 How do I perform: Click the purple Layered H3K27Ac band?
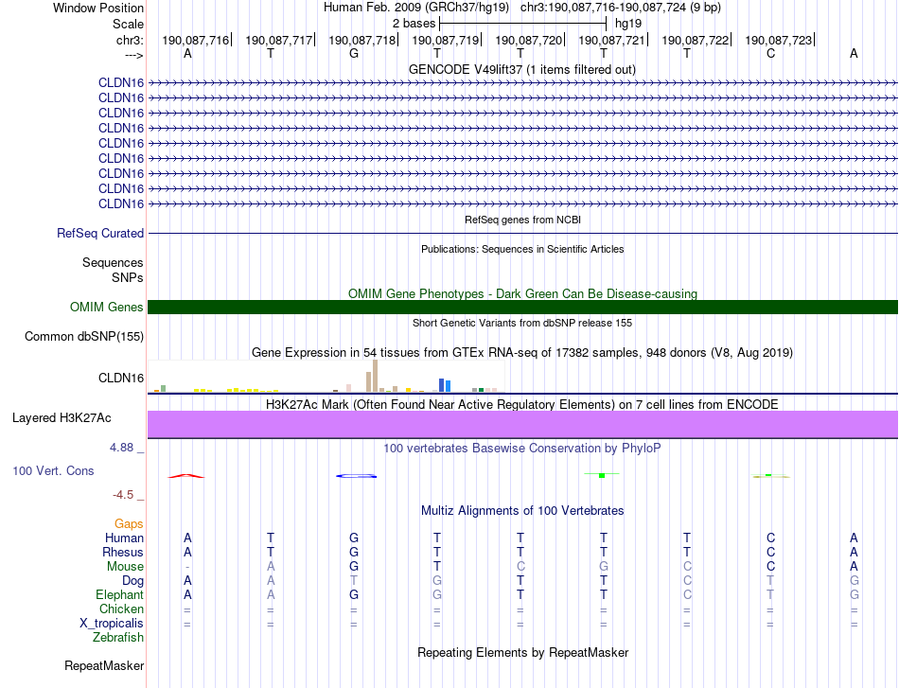522,424
